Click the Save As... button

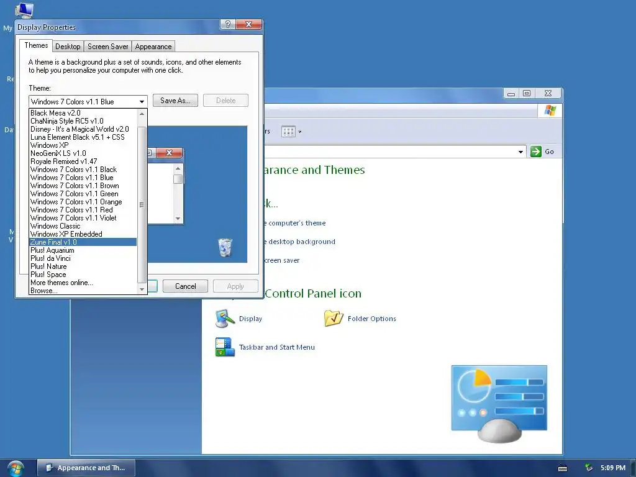175,101
